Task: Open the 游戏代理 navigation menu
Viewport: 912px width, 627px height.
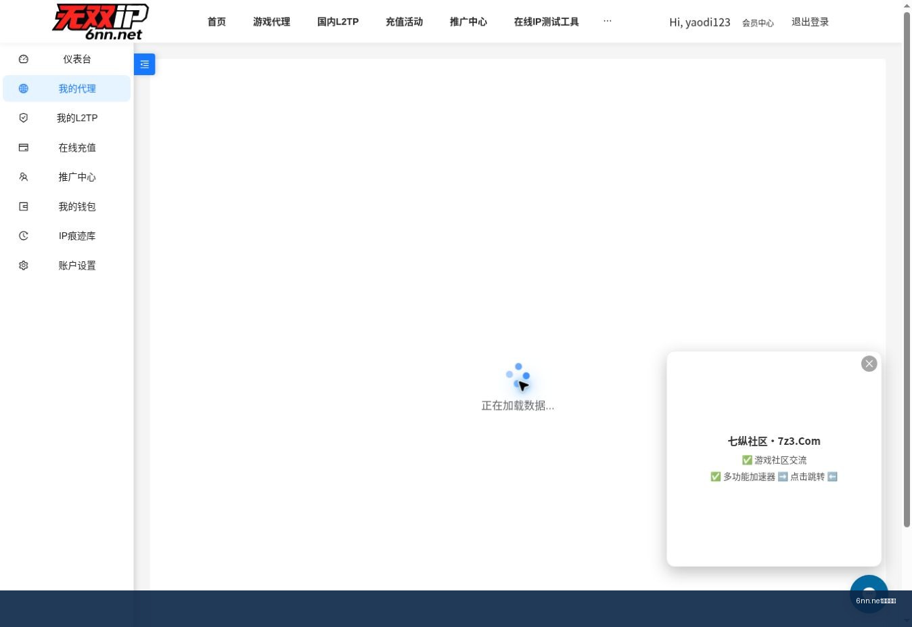Action: click(x=271, y=22)
